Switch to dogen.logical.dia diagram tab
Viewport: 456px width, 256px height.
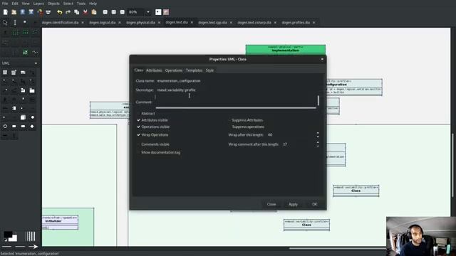[x=103, y=22]
